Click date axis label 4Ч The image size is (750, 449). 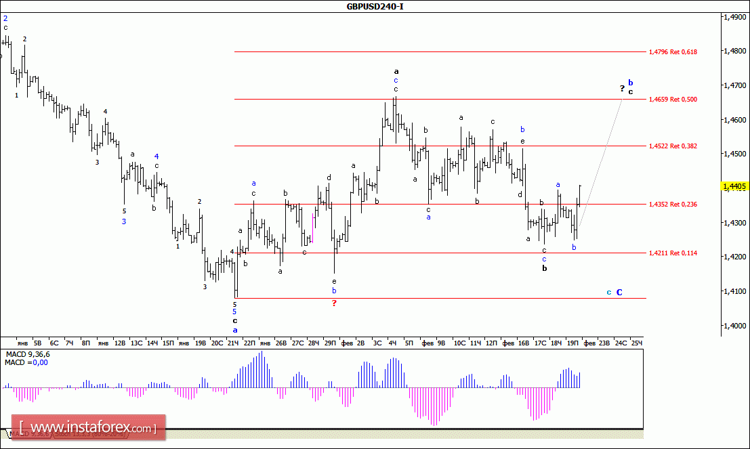point(393,343)
